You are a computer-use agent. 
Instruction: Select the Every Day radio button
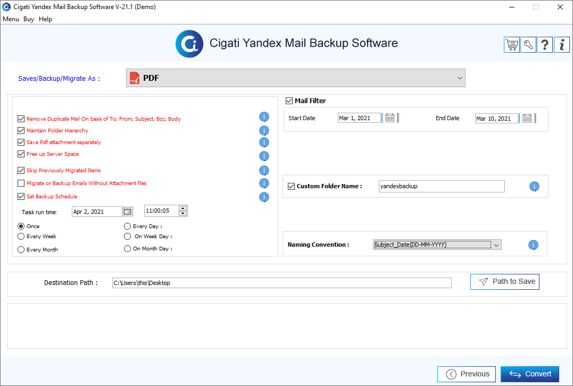127,226
